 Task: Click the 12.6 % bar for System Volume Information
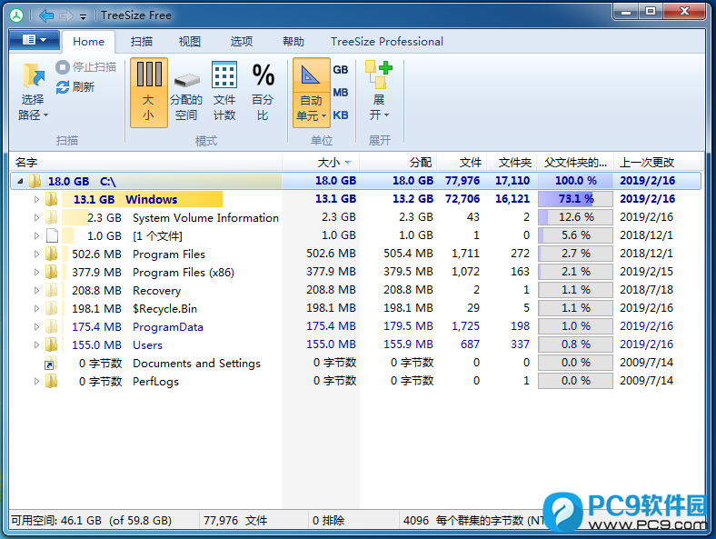coord(575,217)
